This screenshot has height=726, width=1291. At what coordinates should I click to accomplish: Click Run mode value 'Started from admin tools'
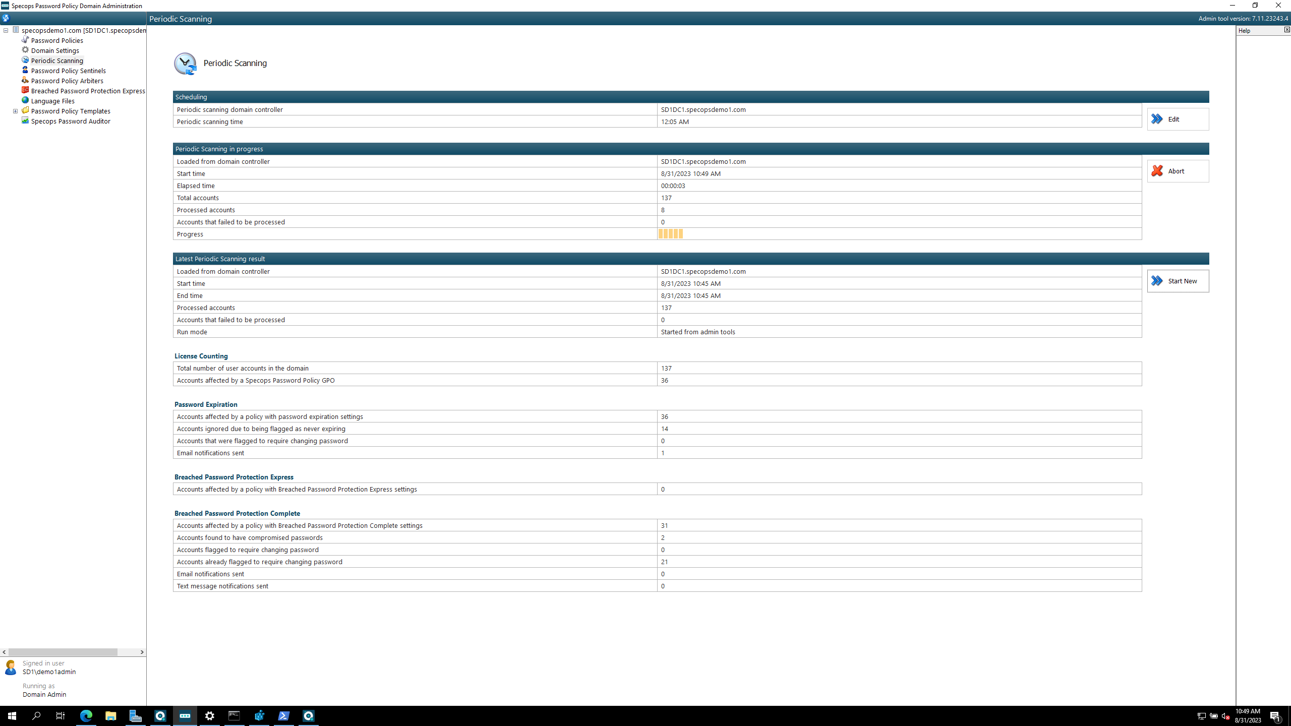point(698,332)
